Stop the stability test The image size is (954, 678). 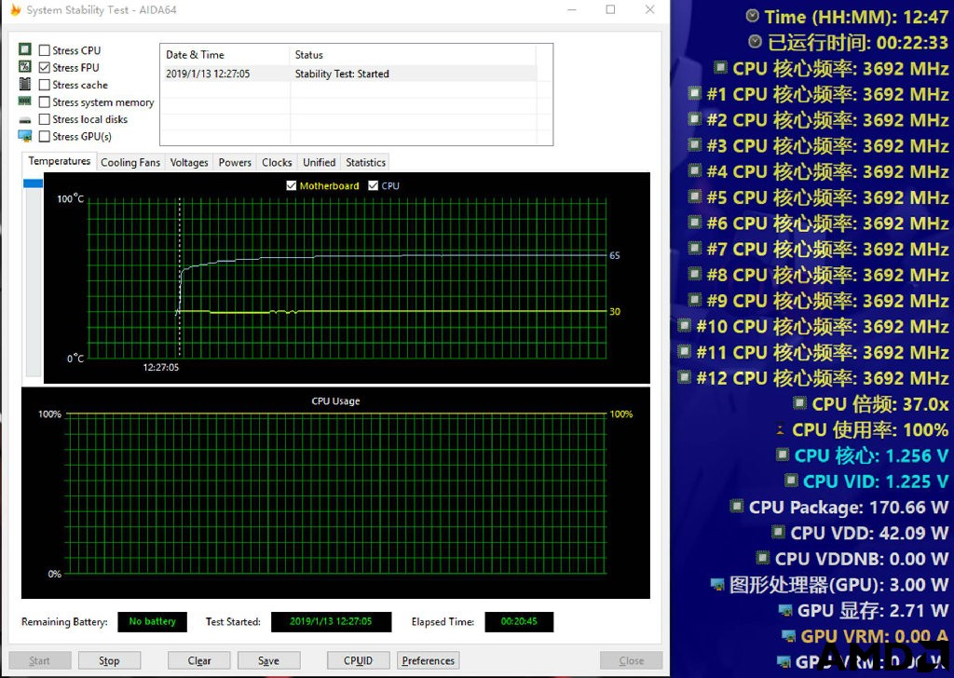tap(109, 660)
